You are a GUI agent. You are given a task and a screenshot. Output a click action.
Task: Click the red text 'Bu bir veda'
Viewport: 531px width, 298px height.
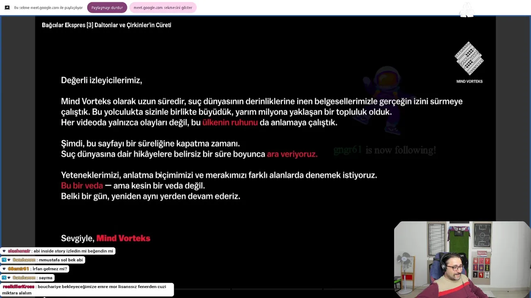[x=82, y=186]
